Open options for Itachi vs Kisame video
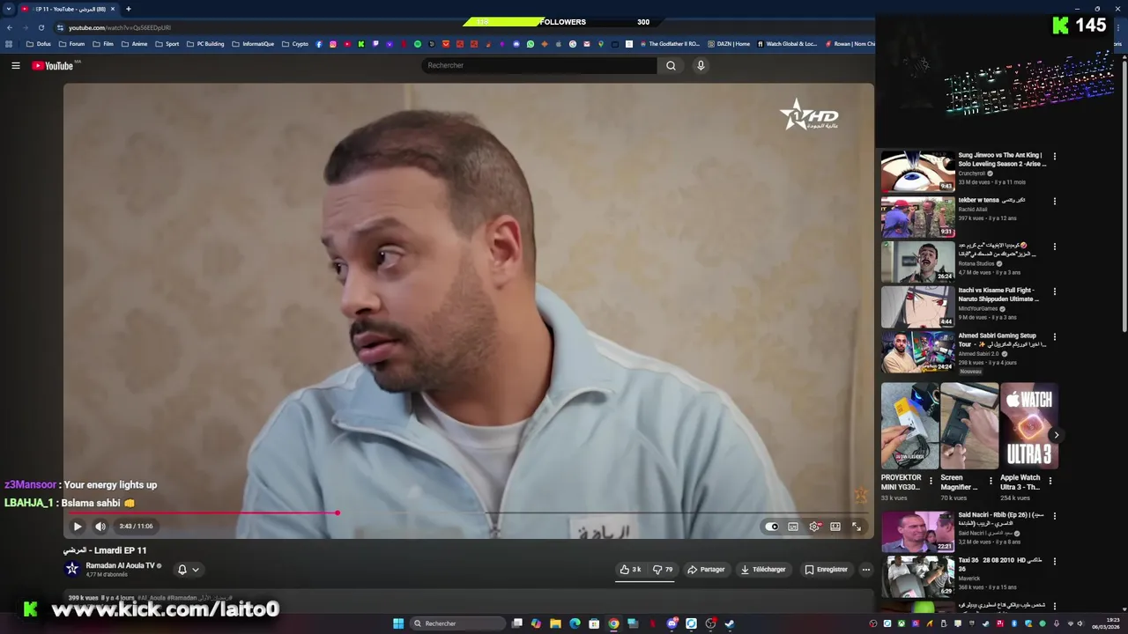1128x634 pixels. [x=1054, y=291]
